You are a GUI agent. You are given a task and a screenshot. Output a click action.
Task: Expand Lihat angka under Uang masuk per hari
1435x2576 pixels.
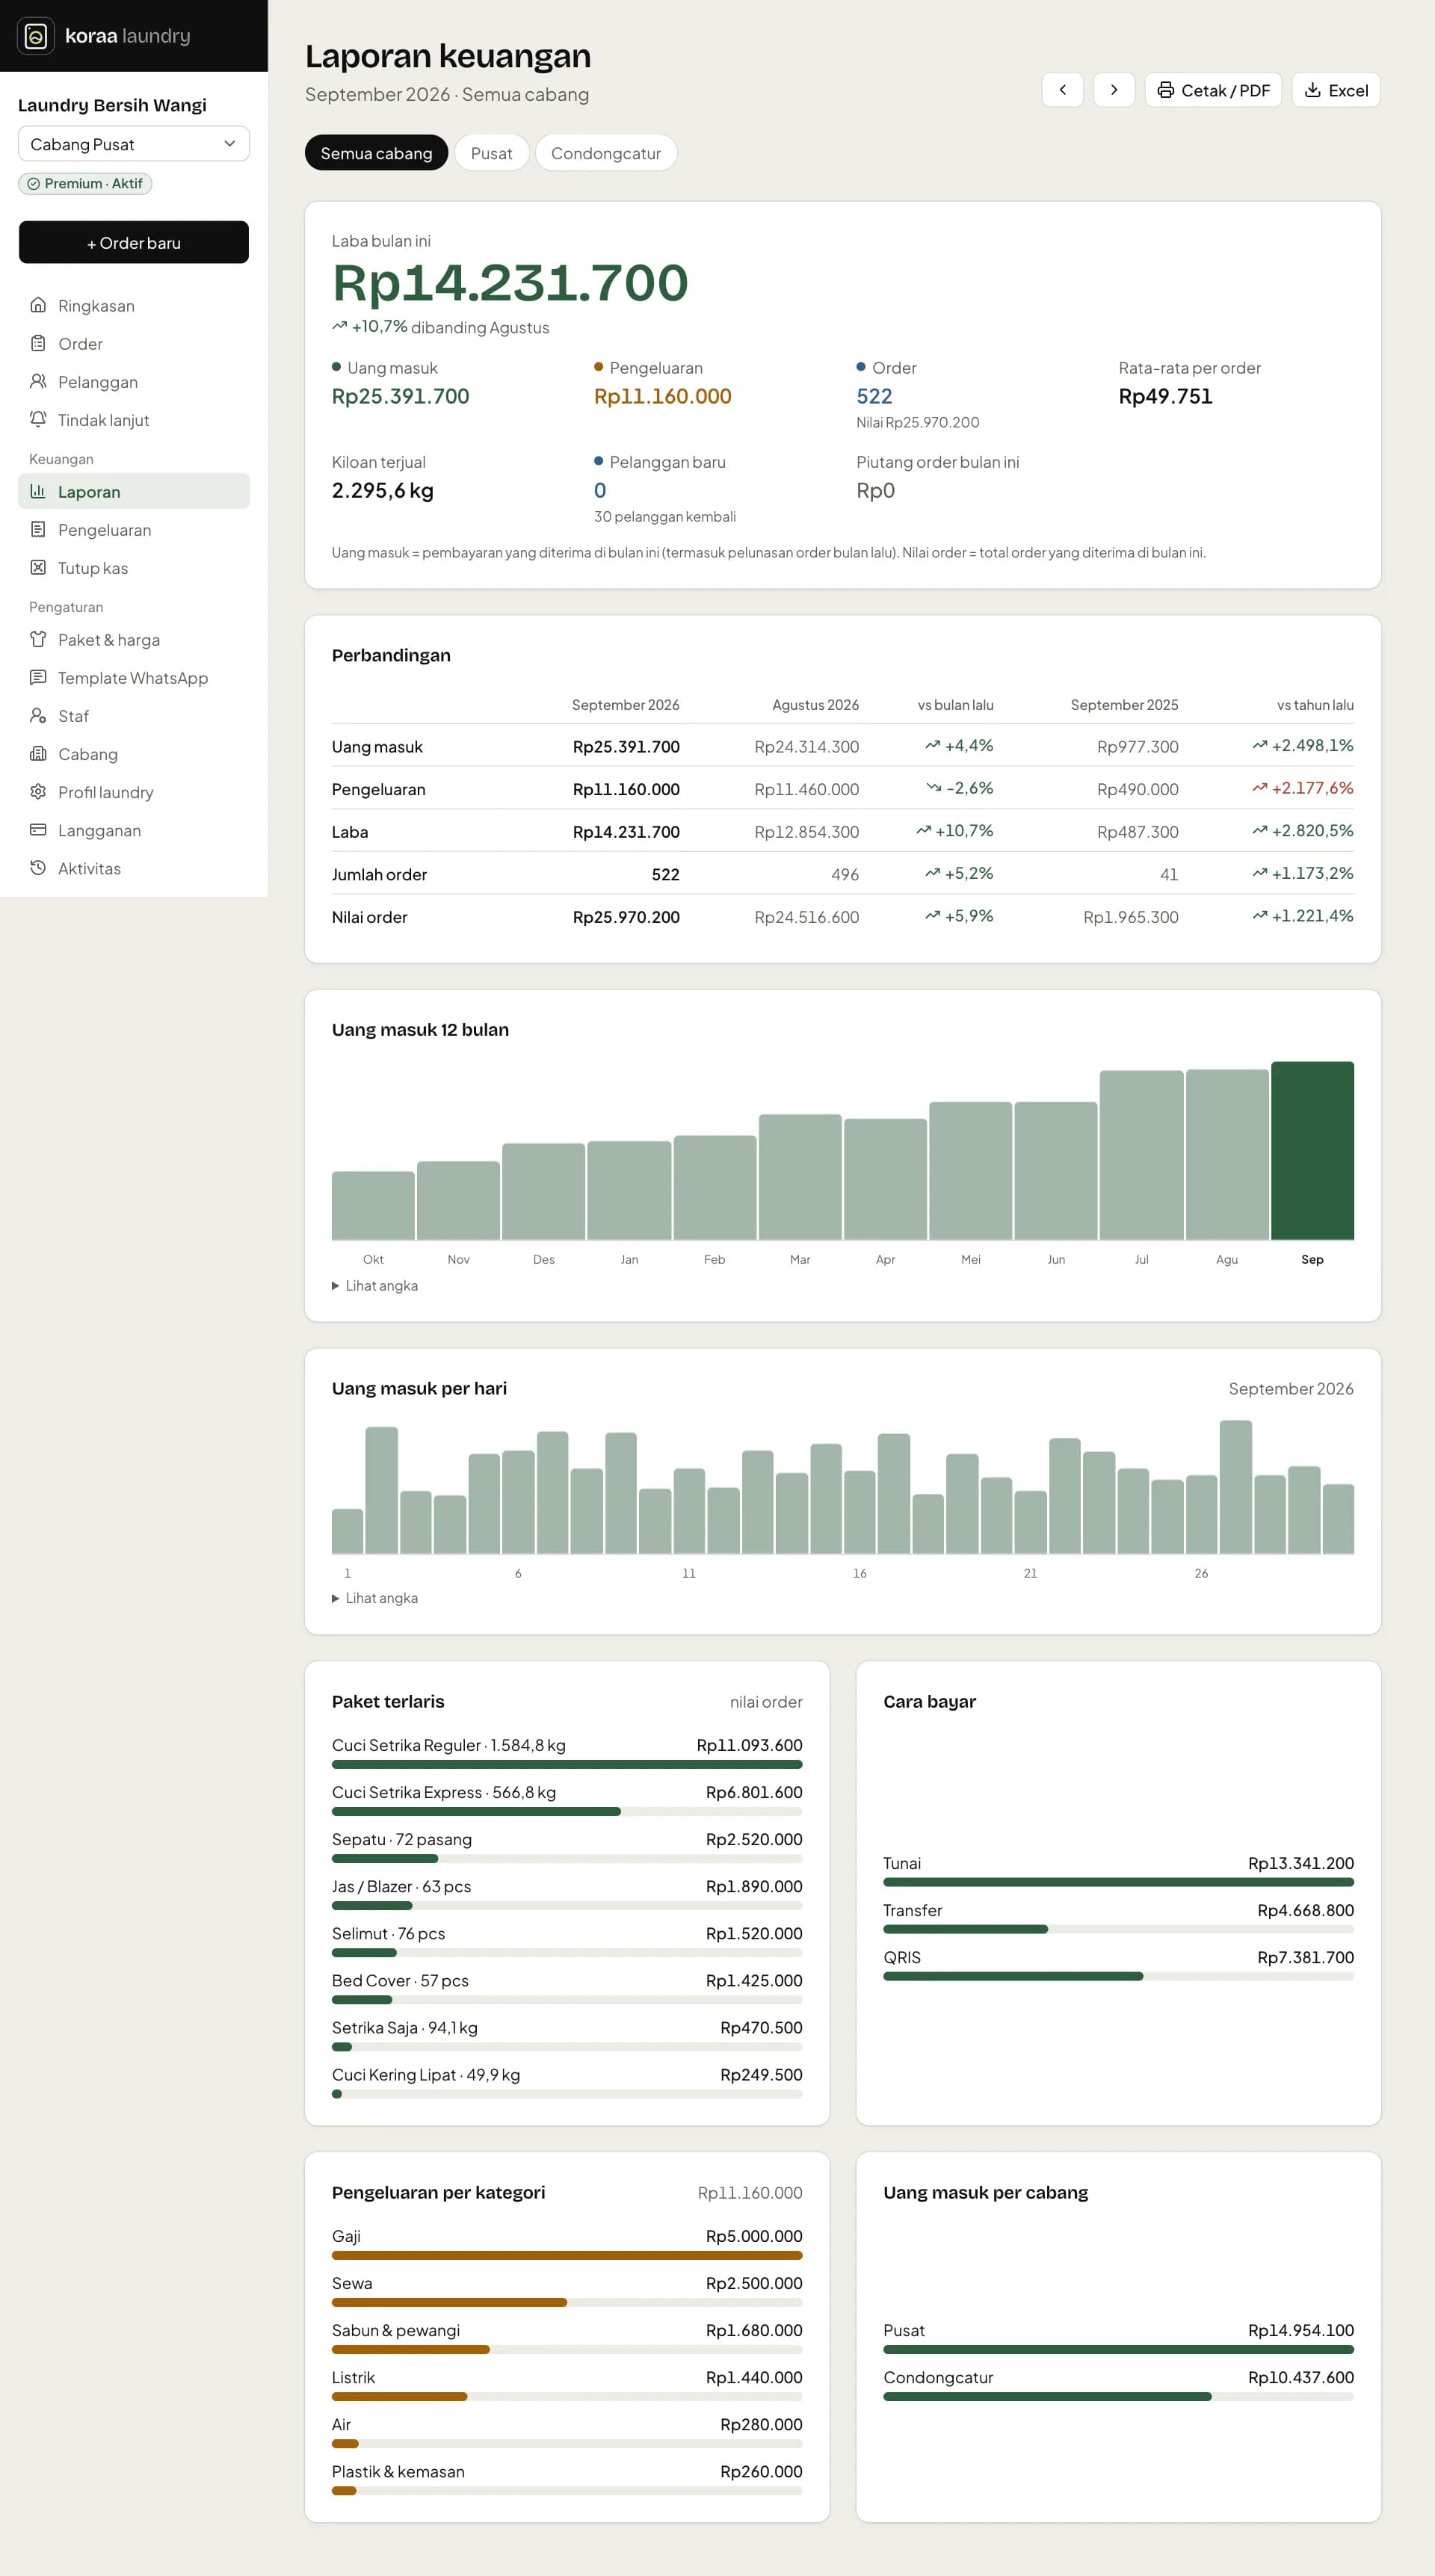click(x=375, y=1598)
